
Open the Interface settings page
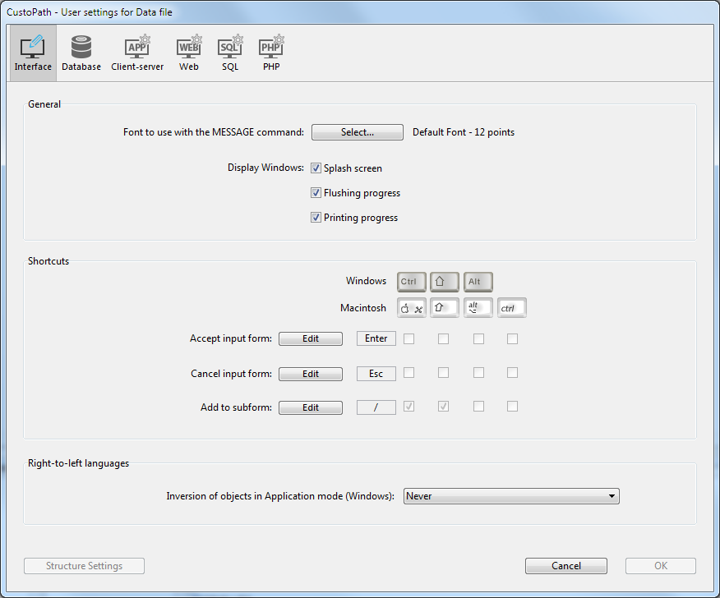click(x=33, y=53)
